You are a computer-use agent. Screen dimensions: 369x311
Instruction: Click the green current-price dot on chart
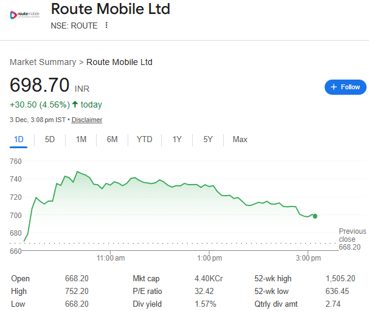315,216
